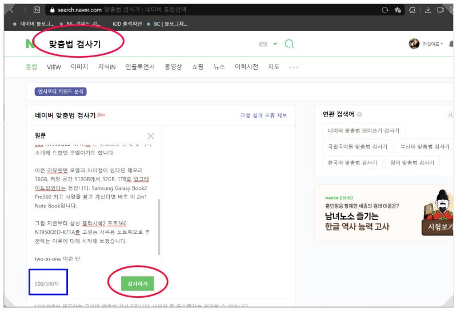The image size is (457, 311).
Task: Click the bookmark star icon
Action: pyautogui.click(x=398, y=10)
